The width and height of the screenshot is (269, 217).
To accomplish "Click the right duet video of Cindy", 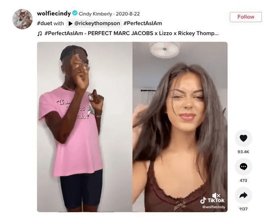I will point(180,127).
